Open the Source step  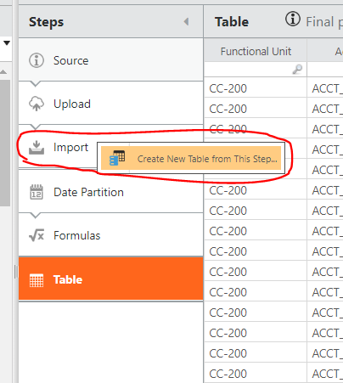pos(110,59)
